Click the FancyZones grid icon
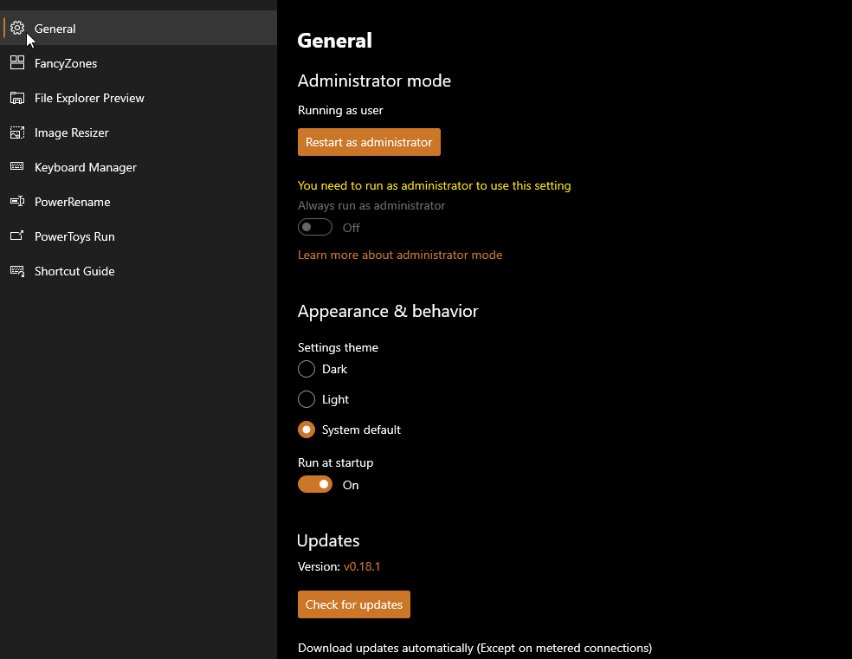This screenshot has height=659, width=852. point(17,63)
